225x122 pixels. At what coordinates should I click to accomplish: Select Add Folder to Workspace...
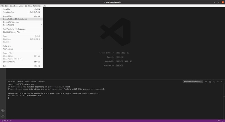(21, 29)
